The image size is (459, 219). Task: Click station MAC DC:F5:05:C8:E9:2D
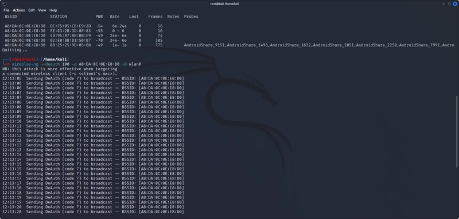(71, 26)
